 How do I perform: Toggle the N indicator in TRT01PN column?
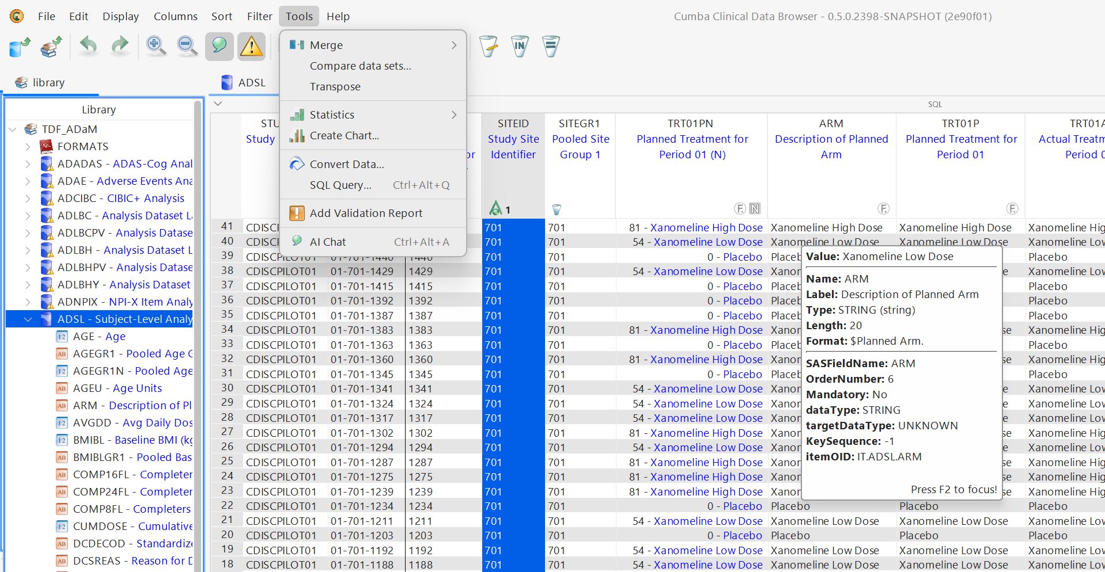click(755, 208)
